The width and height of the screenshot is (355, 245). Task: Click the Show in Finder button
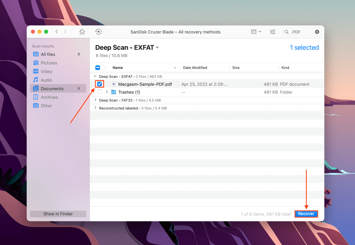[x=58, y=214]
